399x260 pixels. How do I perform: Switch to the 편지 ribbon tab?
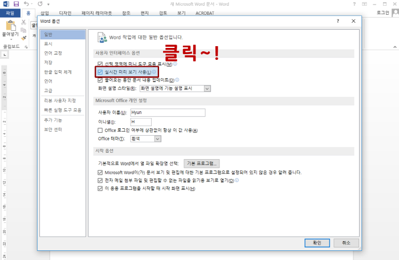pyautogui.click(x=145, y=13)
